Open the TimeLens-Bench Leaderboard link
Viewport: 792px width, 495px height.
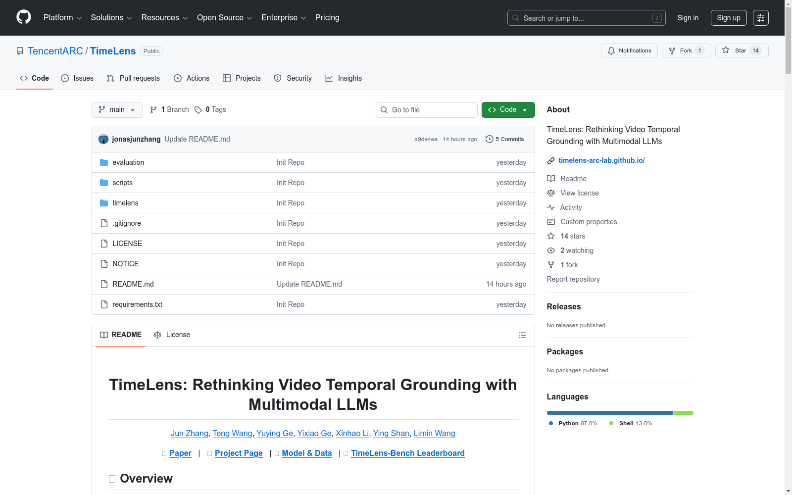(408, 453)
